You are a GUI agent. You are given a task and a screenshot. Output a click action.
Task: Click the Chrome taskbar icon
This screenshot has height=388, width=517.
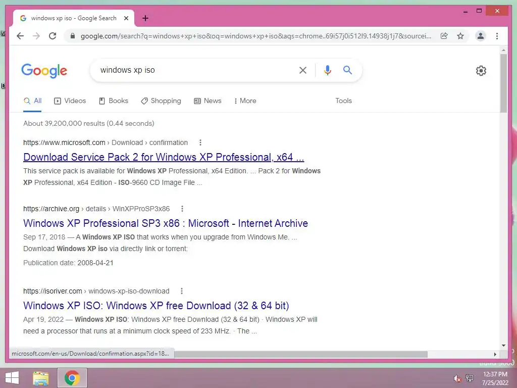[x=72, y=378]
